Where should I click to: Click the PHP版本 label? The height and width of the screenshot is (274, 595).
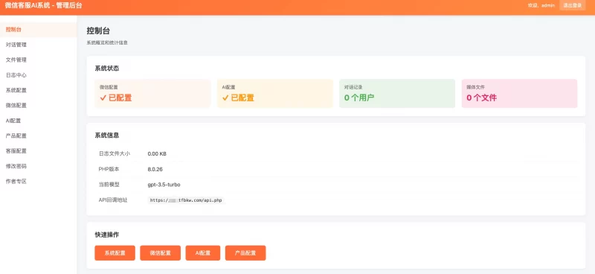click(x=109, y=170)
